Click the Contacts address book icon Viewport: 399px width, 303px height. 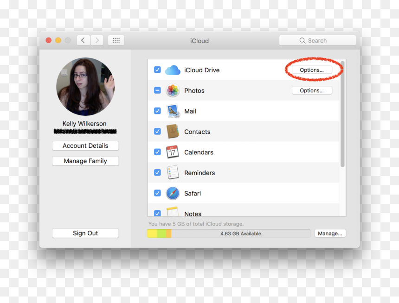pos(173,132)
